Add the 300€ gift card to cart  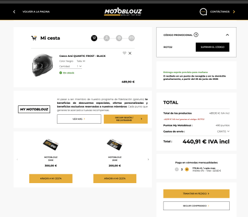click(51, 178)
